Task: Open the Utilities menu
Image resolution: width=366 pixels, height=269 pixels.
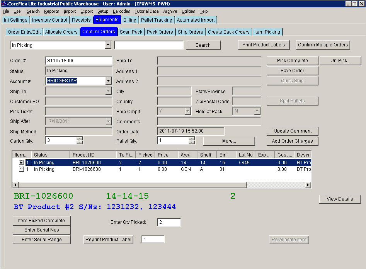Action: click(188, 11)
